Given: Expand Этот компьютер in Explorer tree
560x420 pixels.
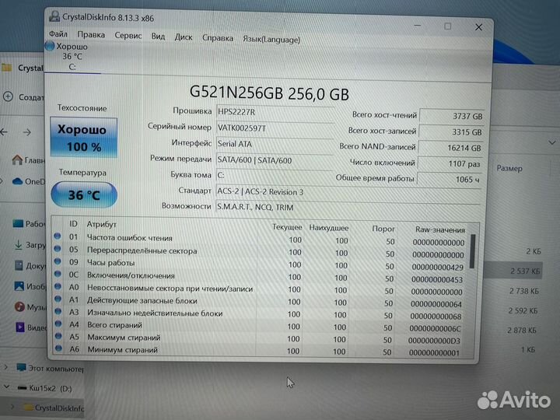Looking at the screenshot, I should 6,367.
